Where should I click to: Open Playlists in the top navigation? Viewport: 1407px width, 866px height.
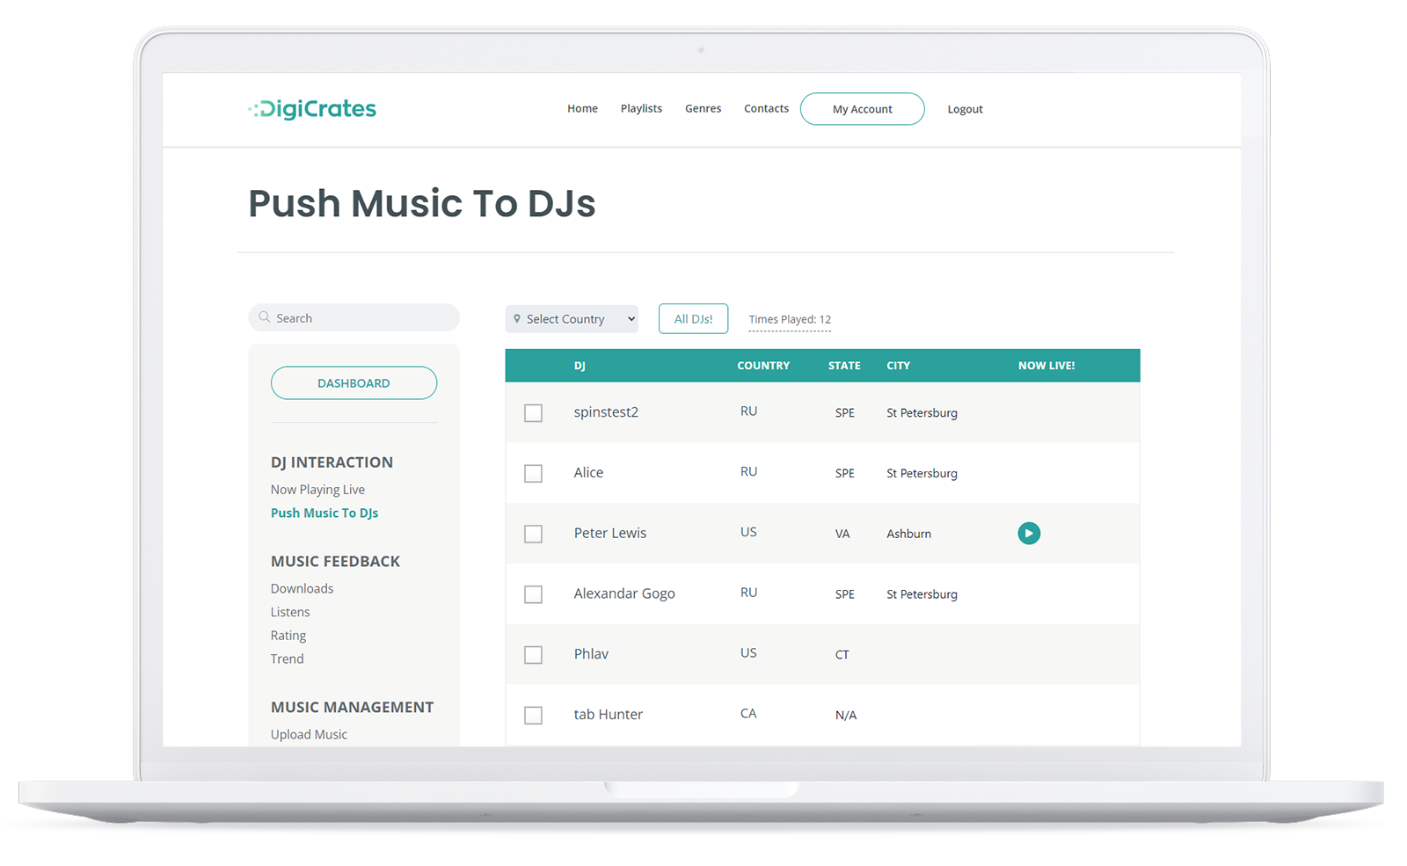(641, 109)
